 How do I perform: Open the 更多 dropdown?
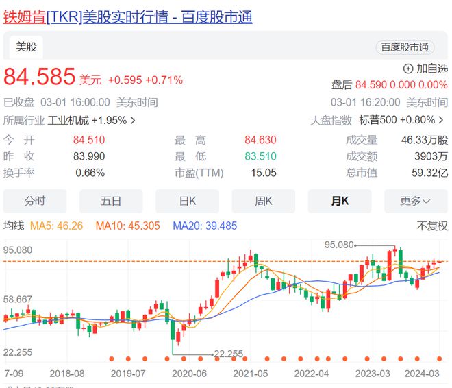coord(416,201)
